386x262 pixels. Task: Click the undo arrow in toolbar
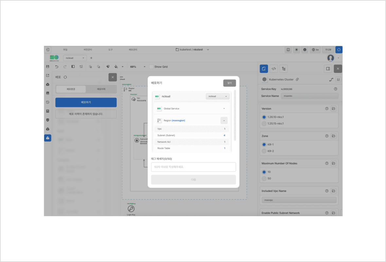57,66
